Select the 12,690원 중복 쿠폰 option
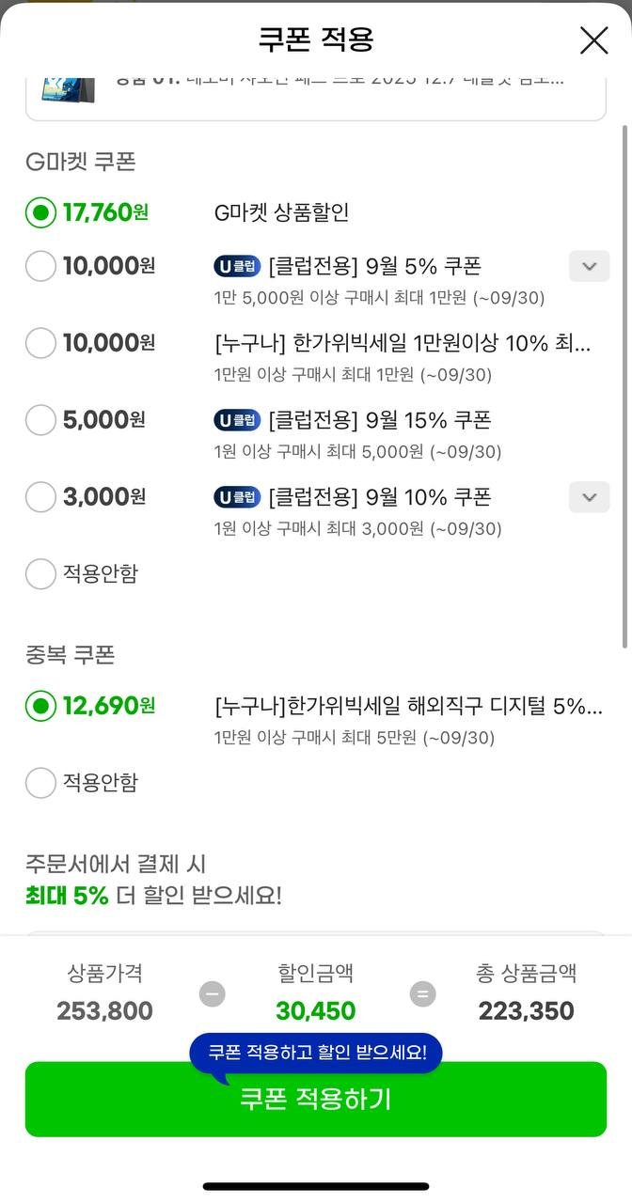This screenshot has height=1203, width=632. (x=40, y=705)
